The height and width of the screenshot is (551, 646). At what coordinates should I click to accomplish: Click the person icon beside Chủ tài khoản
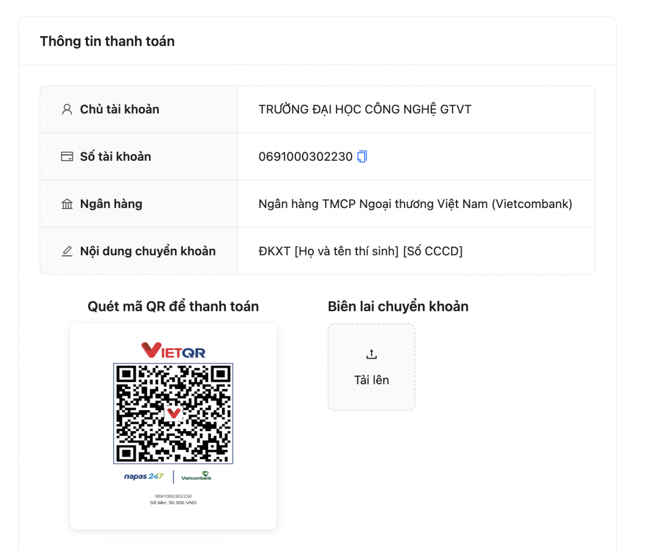pos(67,109)
